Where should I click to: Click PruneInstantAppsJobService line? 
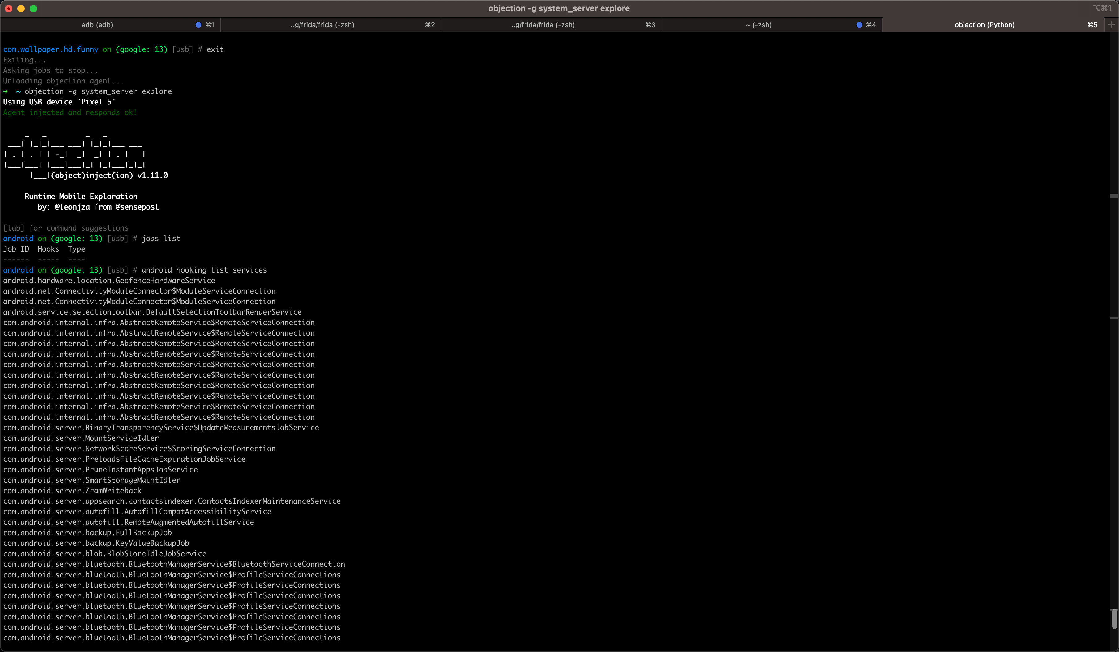point(100,470)
